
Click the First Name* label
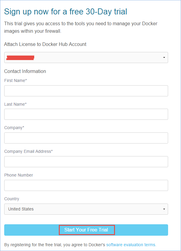pos(16,80)
